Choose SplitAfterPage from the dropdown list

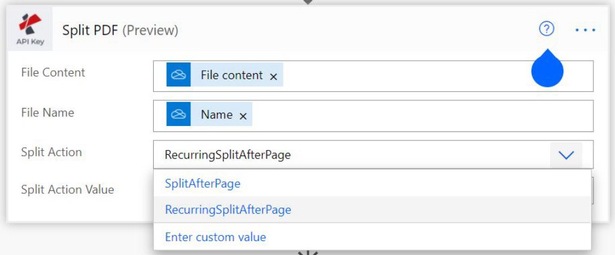tap(203, 184)
